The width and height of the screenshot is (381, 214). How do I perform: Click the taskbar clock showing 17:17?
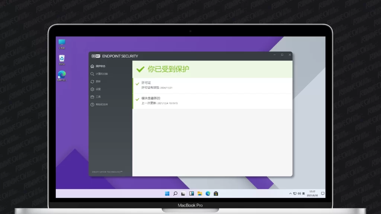(312, 194)
